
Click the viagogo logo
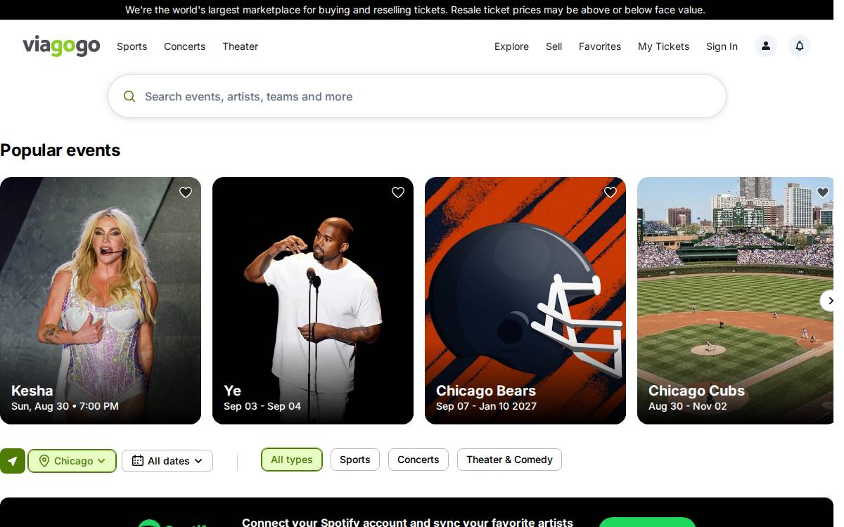coord(61,46)
